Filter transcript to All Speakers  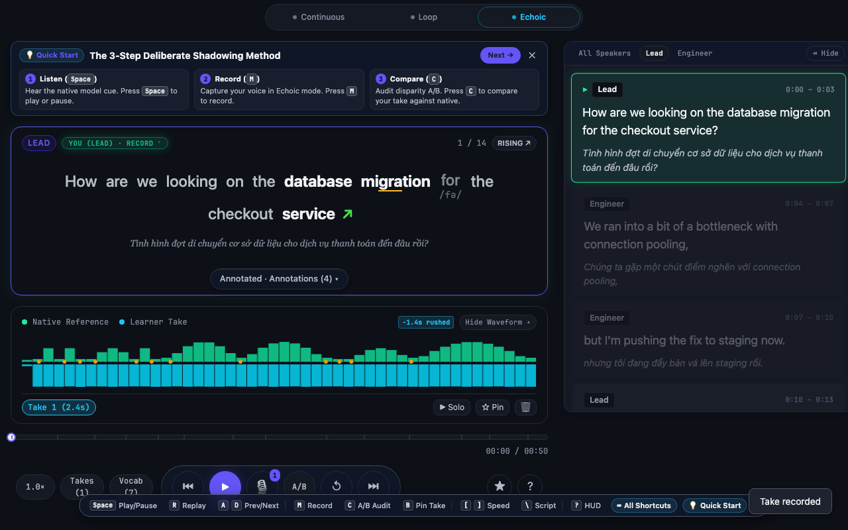click(x=605, y=53)
